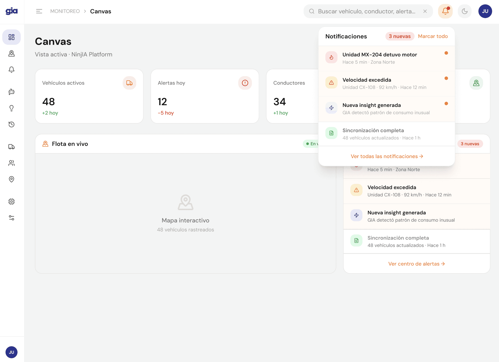Click the truck icon on Vehículos activos card

click(129, 83)
